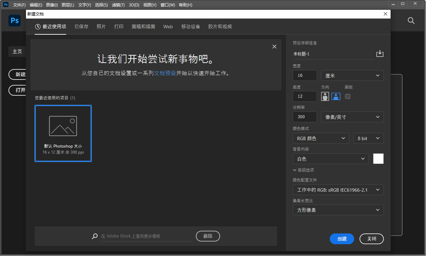This screenshot has height=256, width=426.
Task: Click the magnifier icon in Adobe Stock search bar
Action: click(x=95, y=236)
